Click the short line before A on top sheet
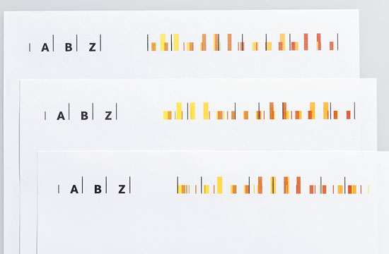This screenshot has height=254, width=389. coord(30,47)
